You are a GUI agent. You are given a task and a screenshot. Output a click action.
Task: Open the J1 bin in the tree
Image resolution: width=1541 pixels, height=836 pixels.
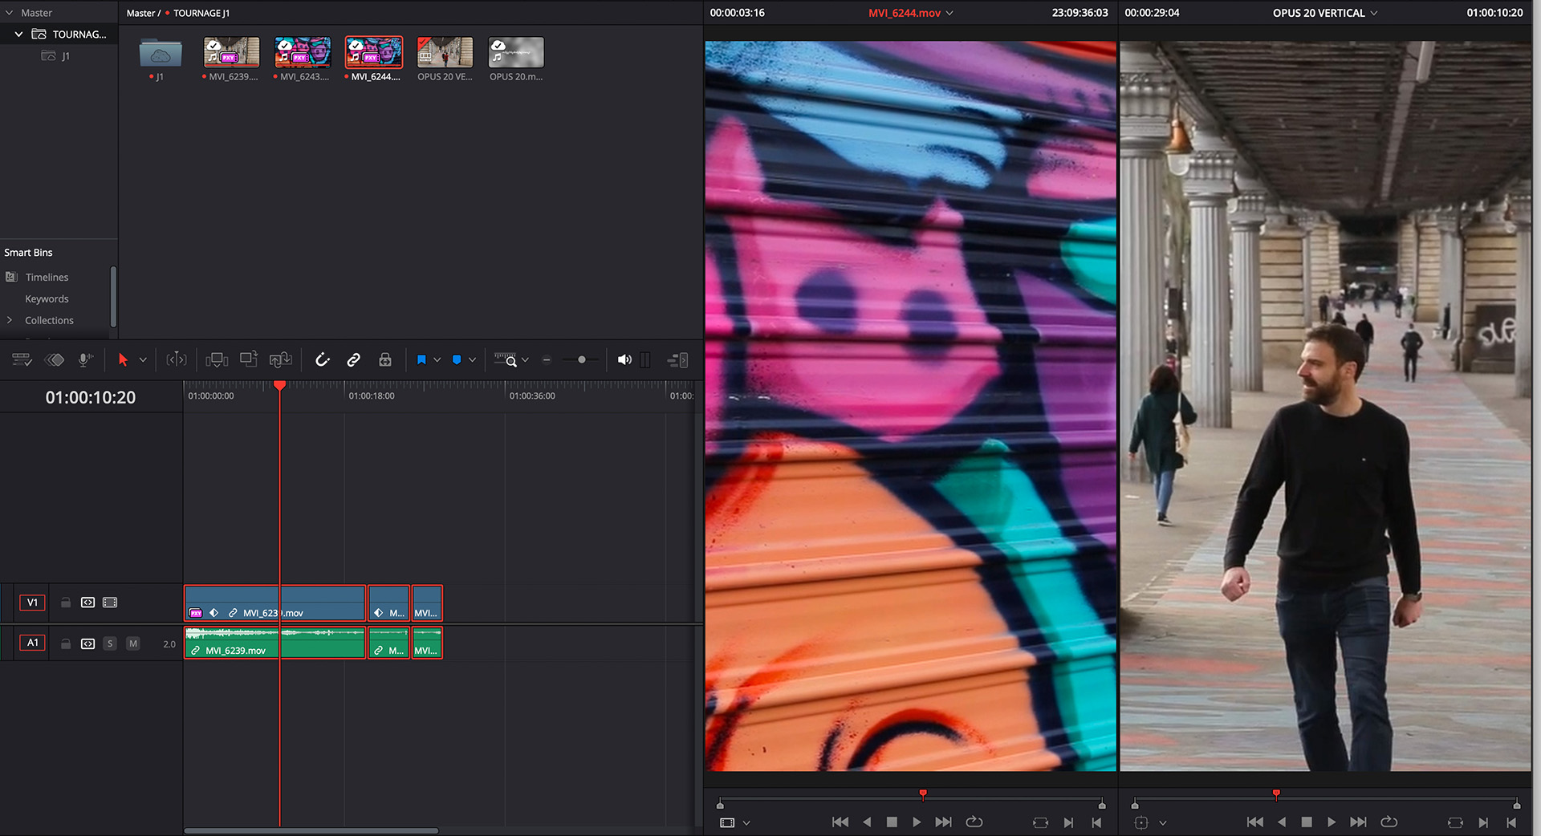(65, 56)
